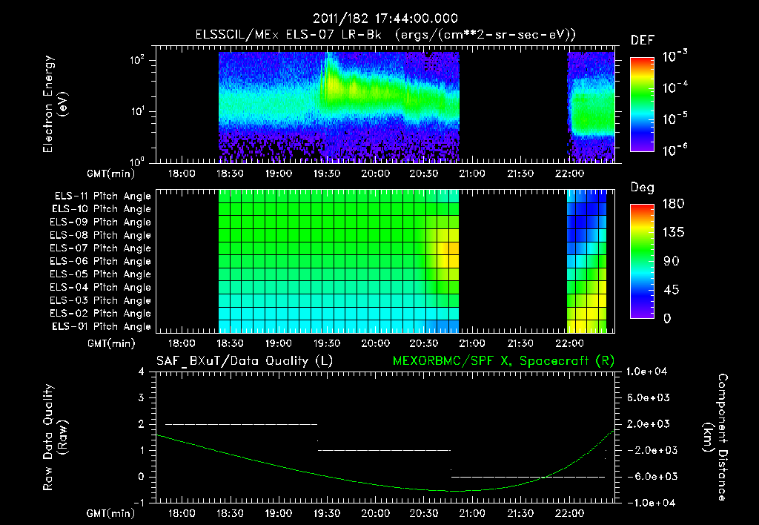Viewport: 759px width, 525px height.
Task: Select the ELS-06 Pitch Angle row label
Action: point(101,262)
